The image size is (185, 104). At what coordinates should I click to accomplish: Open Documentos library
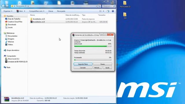[x=13, y=36]
